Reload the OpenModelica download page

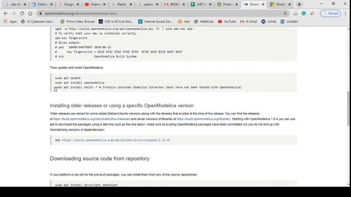[22, 13]
